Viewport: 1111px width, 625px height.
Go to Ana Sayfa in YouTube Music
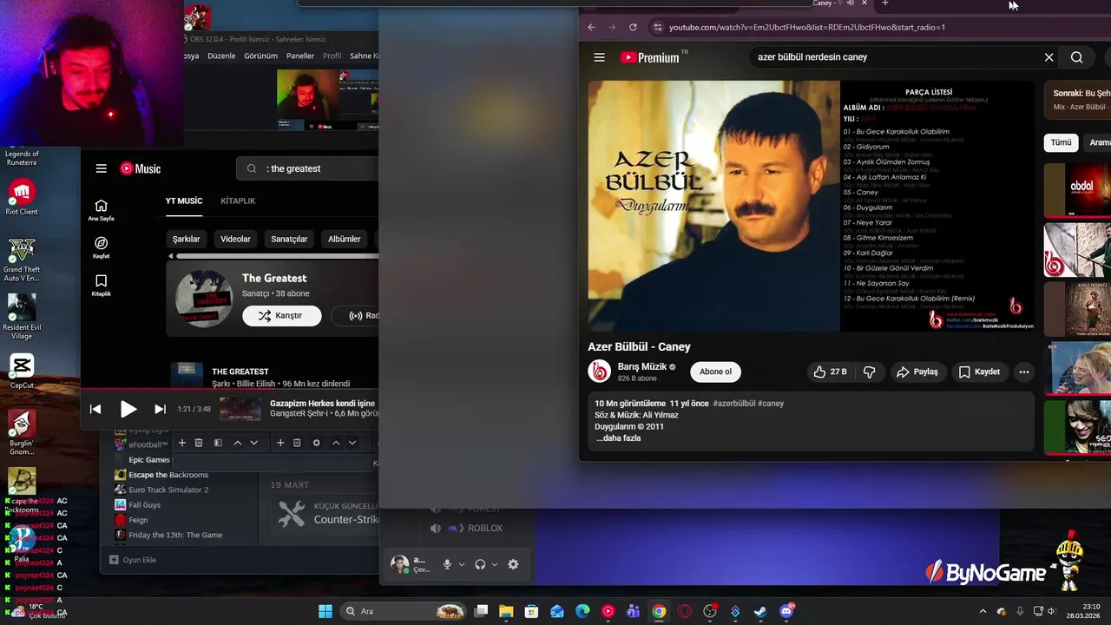point(101,210)
